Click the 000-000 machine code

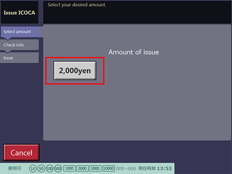tap(126, 169)
